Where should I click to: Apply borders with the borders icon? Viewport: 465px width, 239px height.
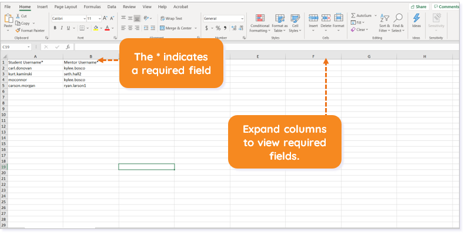pyautogui.click(x=82, y=28)
